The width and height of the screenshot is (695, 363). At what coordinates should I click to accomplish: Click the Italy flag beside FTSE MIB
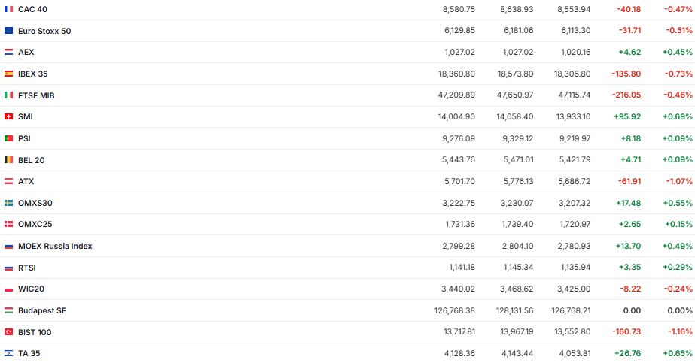[x=8, y=95]
